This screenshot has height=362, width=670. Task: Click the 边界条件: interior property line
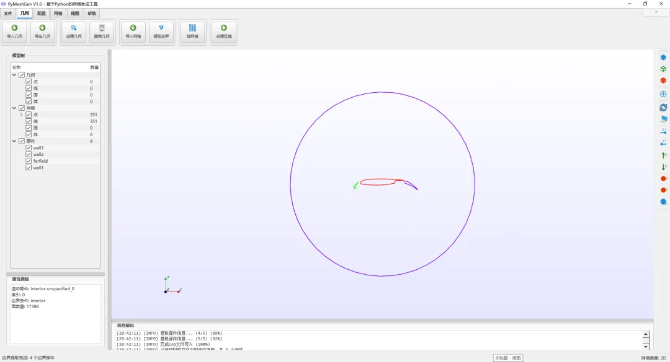point(28,301)
